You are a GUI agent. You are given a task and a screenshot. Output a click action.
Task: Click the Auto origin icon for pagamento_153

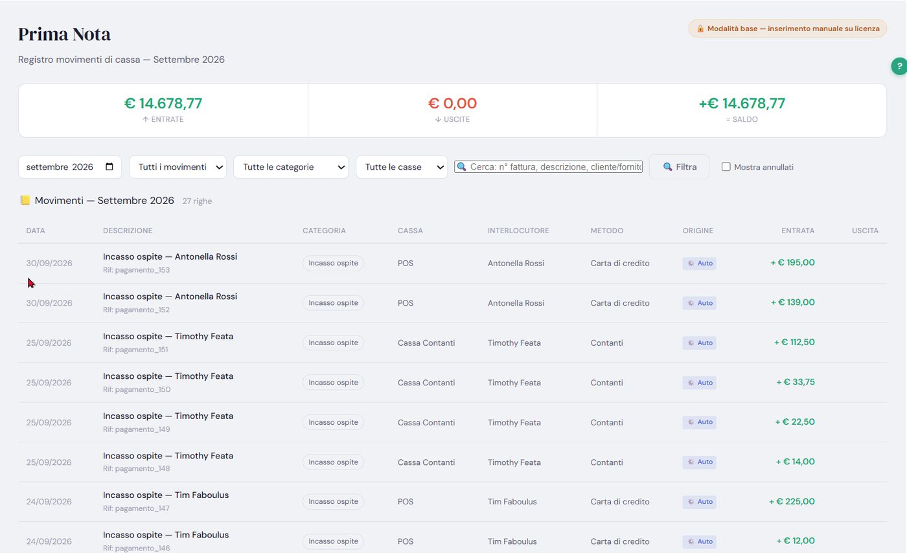691,264
